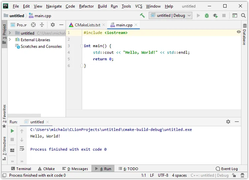
Task: Click the inspector hat icon in status bar
Action: (242, 175)
